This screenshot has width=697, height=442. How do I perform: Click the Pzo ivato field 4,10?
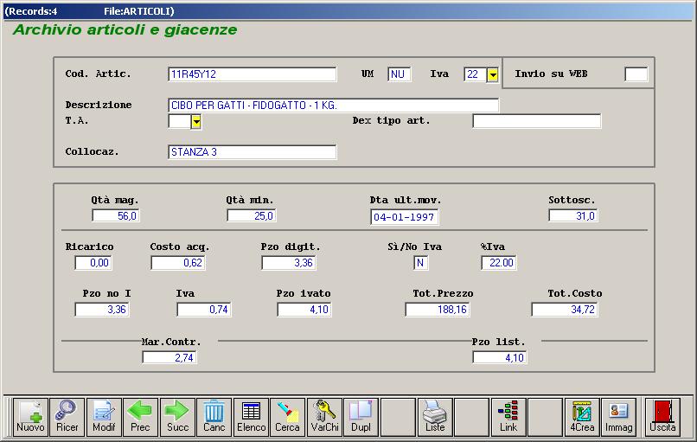click(304, 310)
